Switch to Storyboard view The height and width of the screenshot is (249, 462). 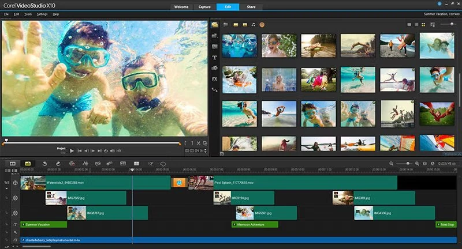coord(12,164)
